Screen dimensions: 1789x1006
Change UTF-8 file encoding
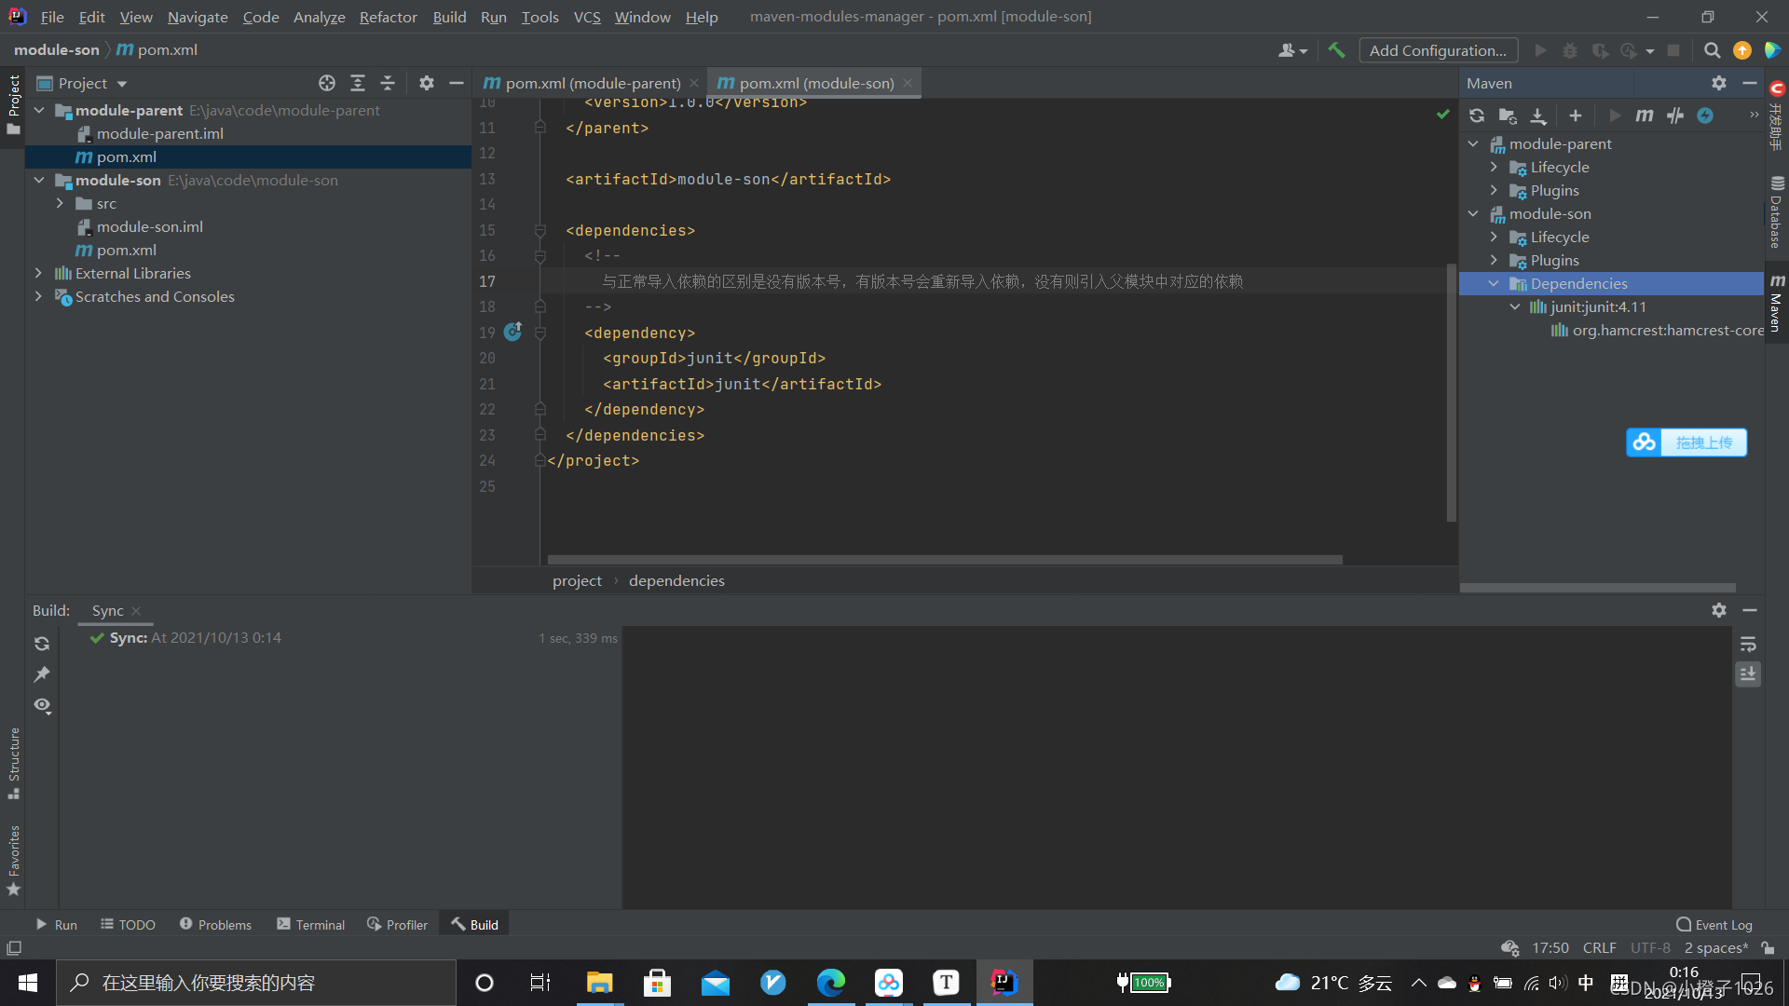click(x=1650, y=947)
